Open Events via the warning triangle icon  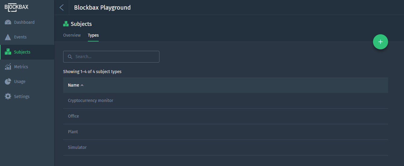(x=8, y=37)
